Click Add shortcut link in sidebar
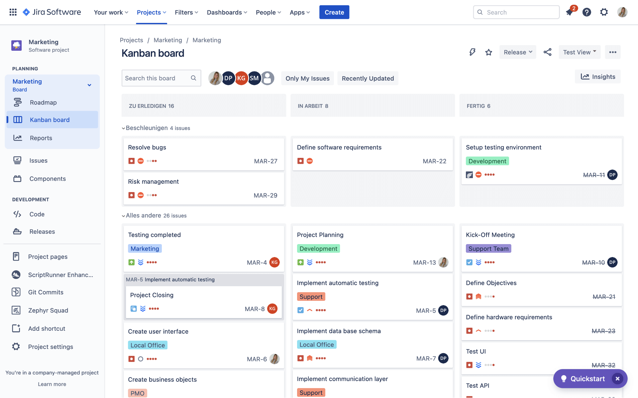The image size is (638, 398). (47, 328)
